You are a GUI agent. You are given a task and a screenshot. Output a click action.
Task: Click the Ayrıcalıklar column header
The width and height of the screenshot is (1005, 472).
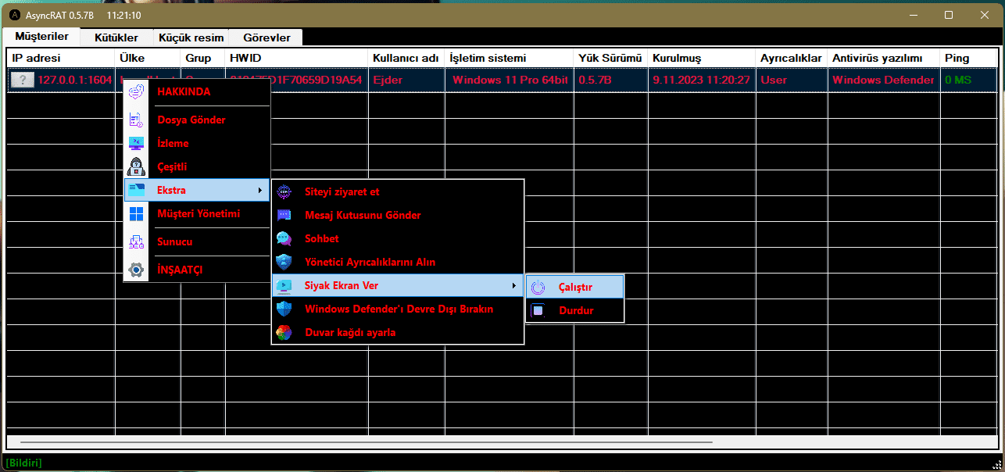coord(792,58)
